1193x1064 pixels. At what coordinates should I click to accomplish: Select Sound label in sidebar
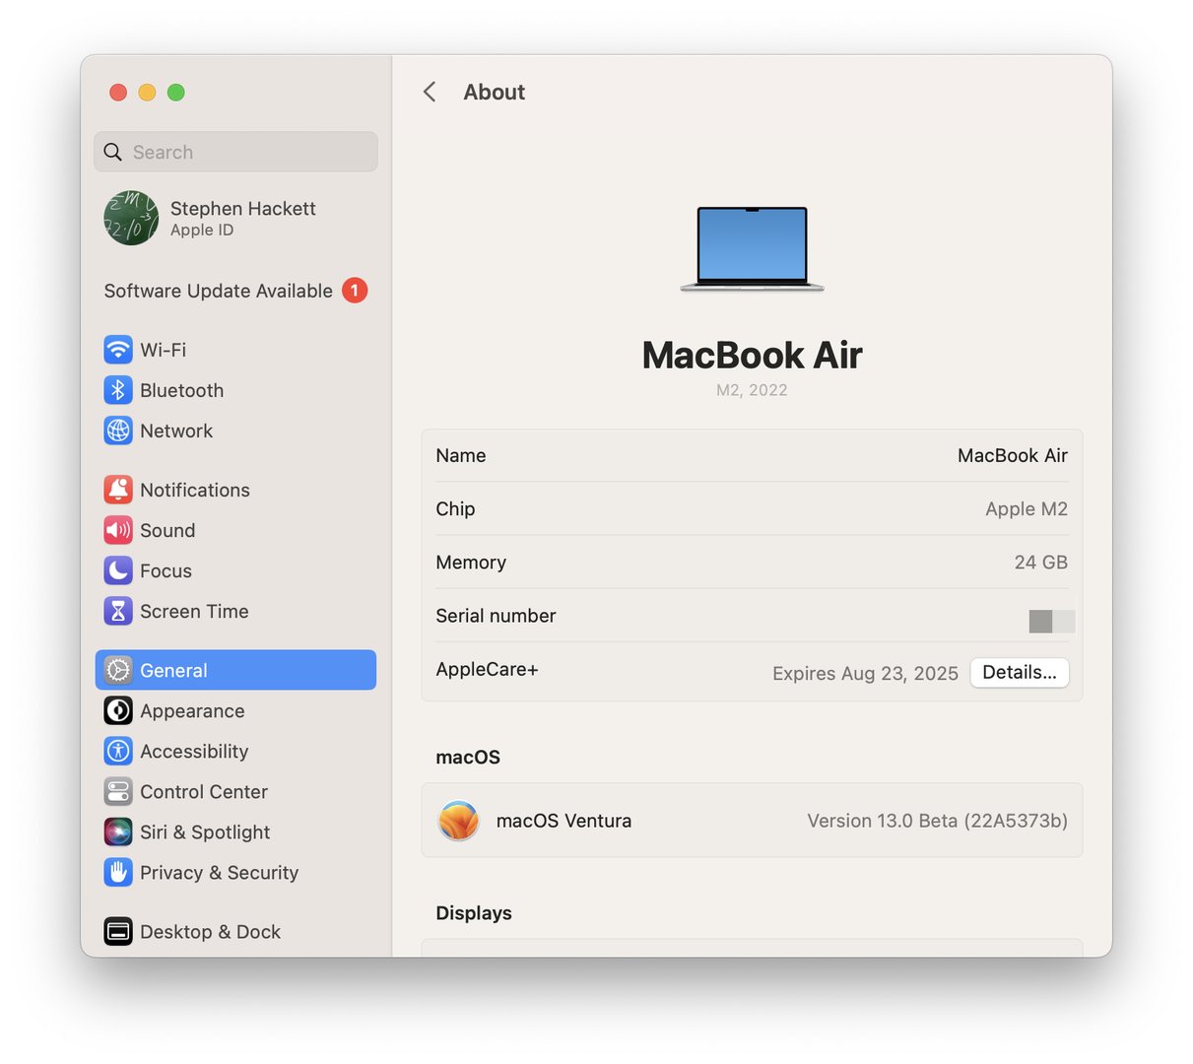pos(167,530)
